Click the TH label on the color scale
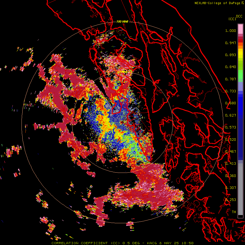 234,212
